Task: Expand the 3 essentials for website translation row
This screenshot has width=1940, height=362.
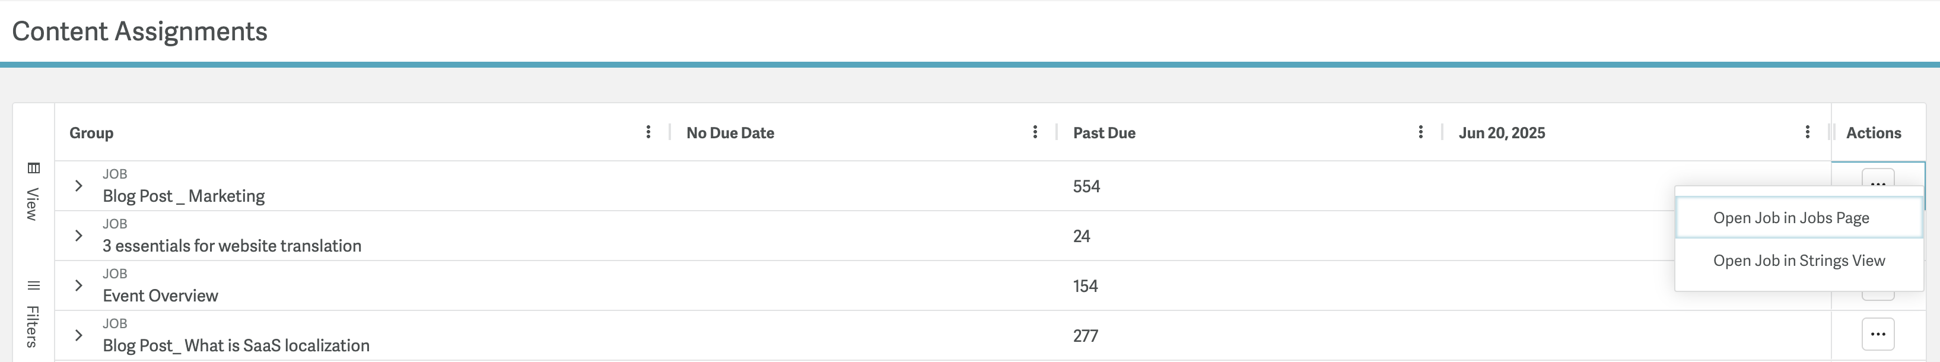Action: [78, 236]
